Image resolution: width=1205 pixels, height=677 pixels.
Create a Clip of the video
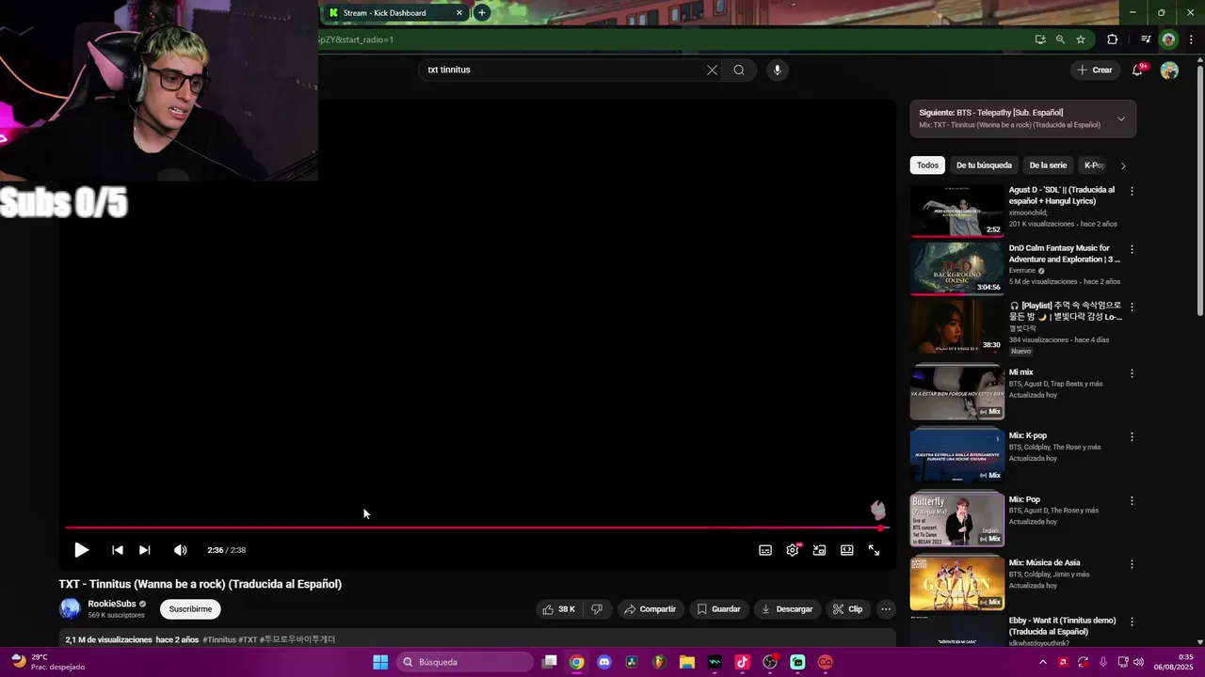tap(847, 609)
